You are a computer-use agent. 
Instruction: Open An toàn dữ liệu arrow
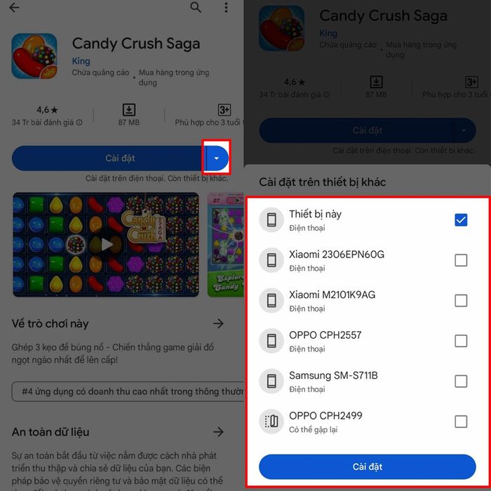[x=218, y=432]
